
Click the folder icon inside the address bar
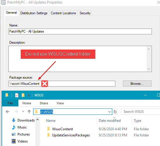click(x=36, y=112)
